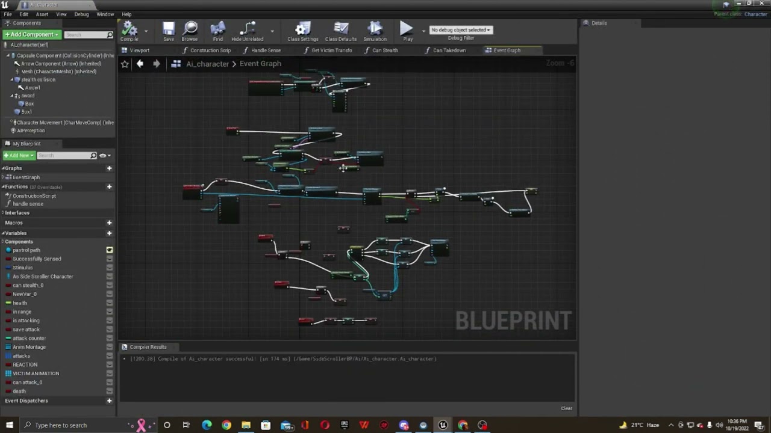The width and height of the screenshot is (771, 433).
Task: Open the Play options dropdown arrow
Action: (x=423, y=31)
